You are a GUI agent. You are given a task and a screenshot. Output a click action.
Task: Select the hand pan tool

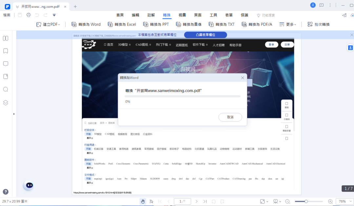click(143, 201)
